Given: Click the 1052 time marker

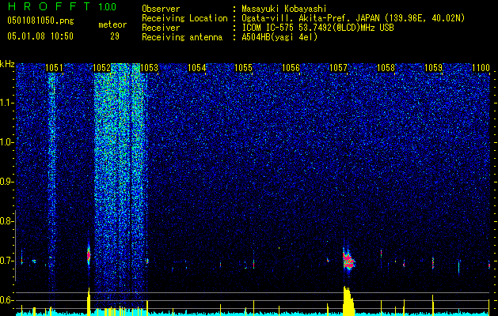Looking at the screenshot, I should coord(102,67).
